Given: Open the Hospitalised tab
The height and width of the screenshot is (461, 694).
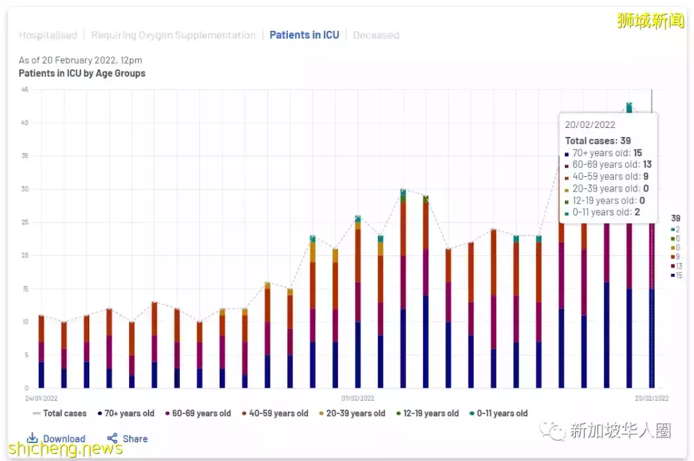Looking at the screenshot, I should 48,35.
